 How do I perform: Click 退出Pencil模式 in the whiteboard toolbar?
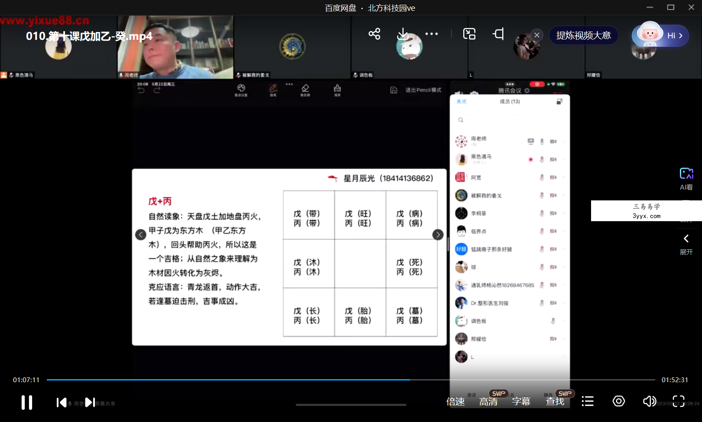coord(423,90)
